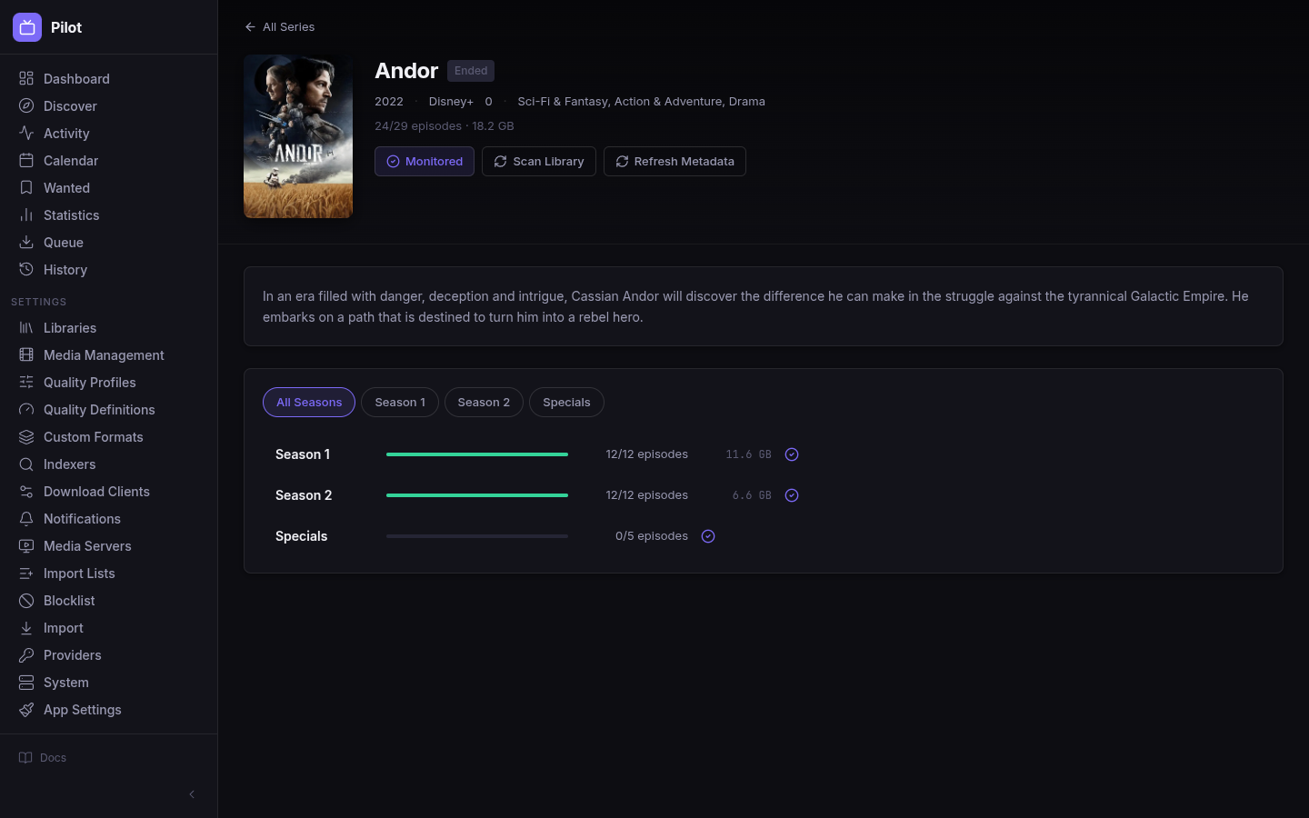
Task: Toggle the Monitored button for Andor
Action: (425, 162)
